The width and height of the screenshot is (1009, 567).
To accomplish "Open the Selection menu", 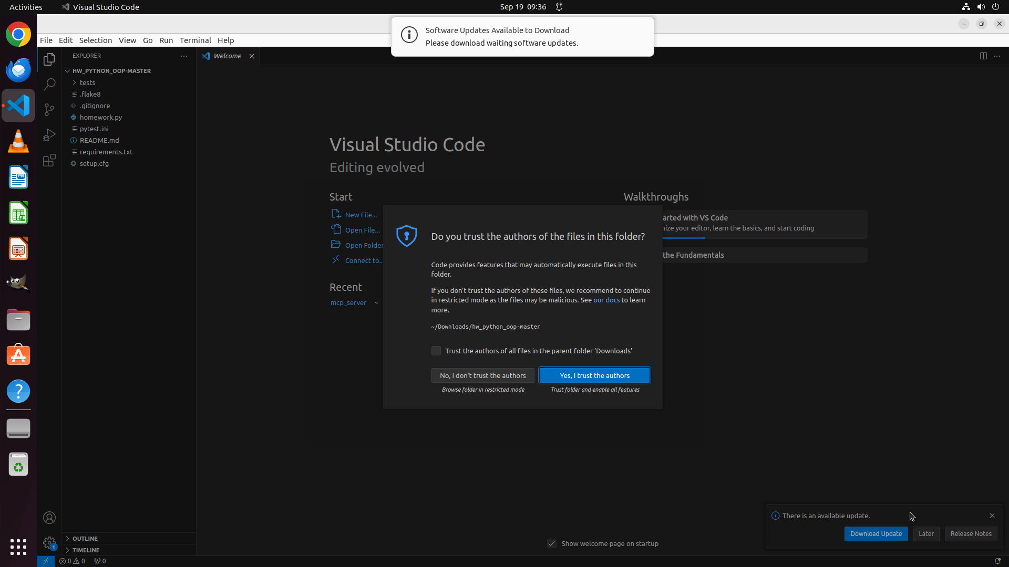I will [95, 40].
